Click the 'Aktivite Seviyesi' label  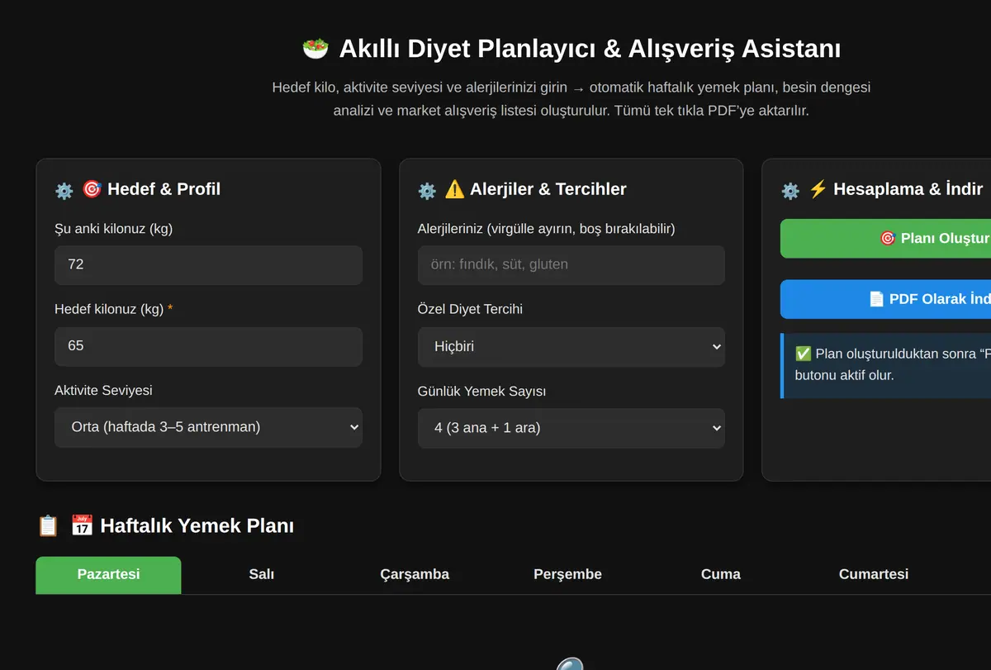click(103, 390)
